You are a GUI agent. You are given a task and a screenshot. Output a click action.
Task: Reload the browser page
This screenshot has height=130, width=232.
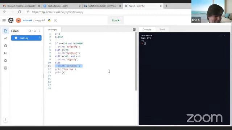(20, 12)
